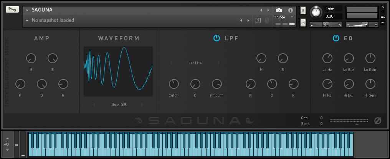Viewport: 390px width, 159px height.
Task: Click the delete snapshot trash icon
Action: [267, 20]
